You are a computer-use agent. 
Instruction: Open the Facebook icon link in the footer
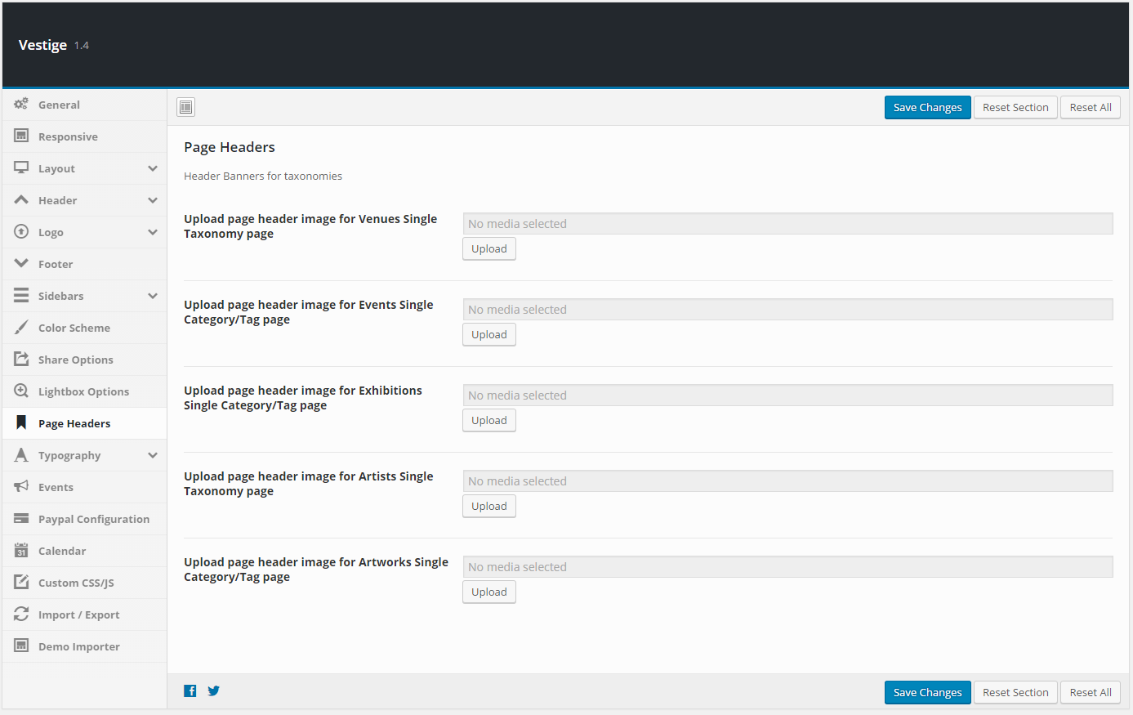(190, 691)
